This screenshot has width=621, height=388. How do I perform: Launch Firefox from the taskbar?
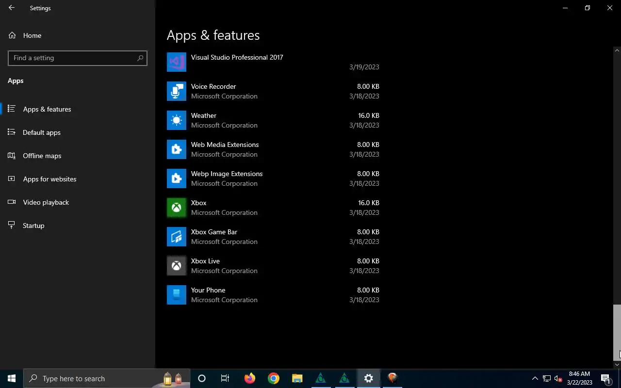point(249,378)
